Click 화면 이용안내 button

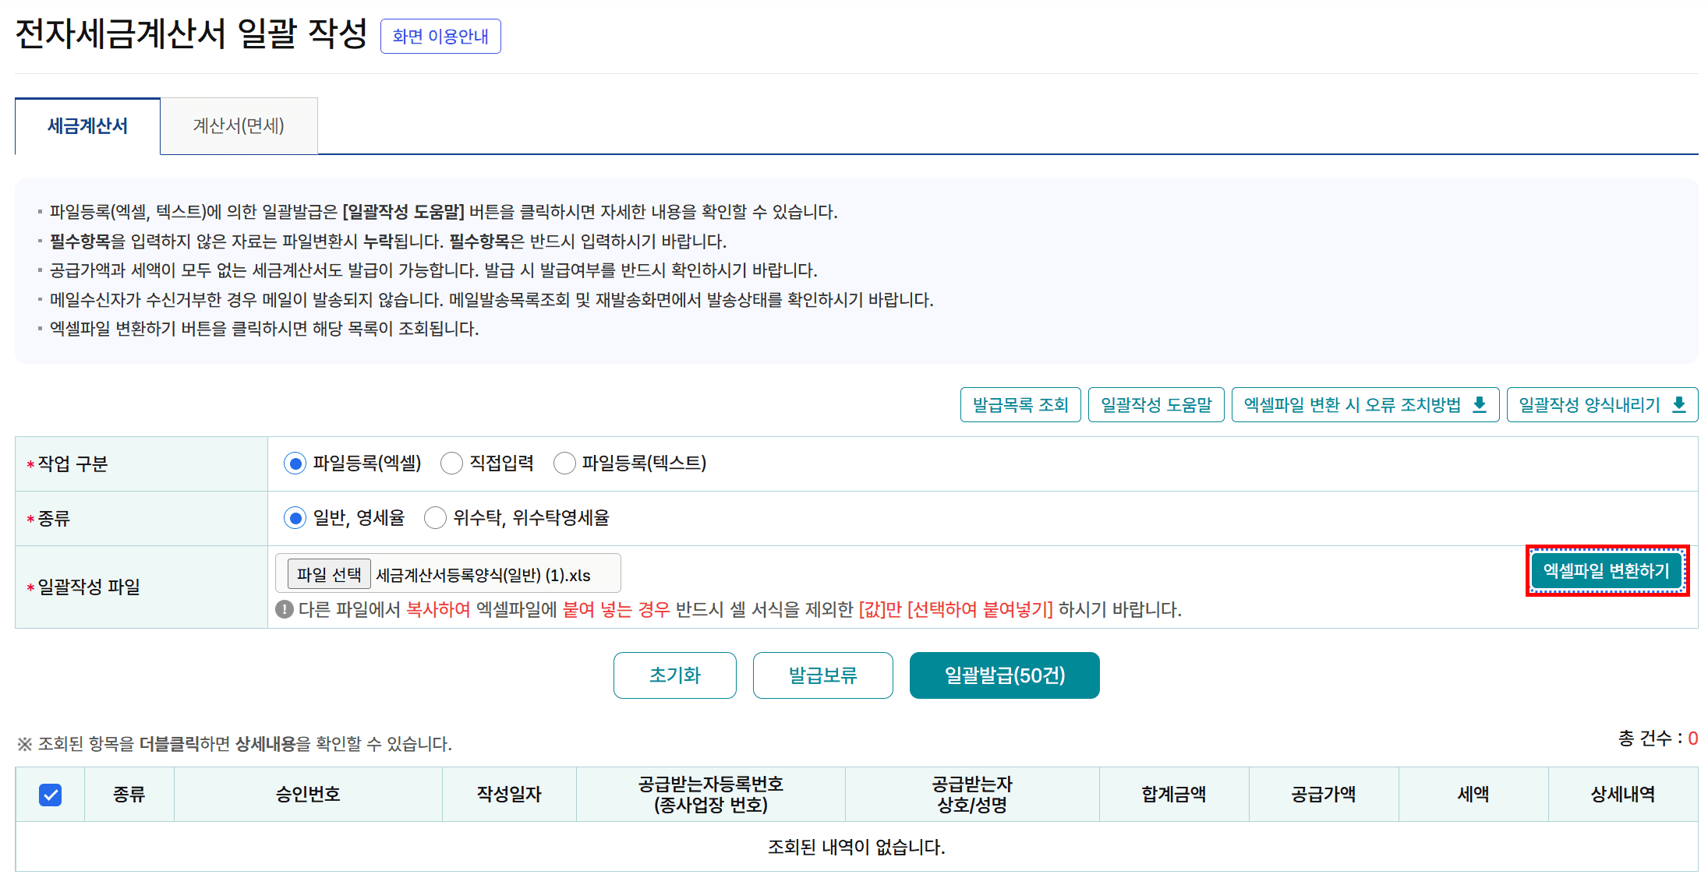pyautogui.click(x=440, y=36)
